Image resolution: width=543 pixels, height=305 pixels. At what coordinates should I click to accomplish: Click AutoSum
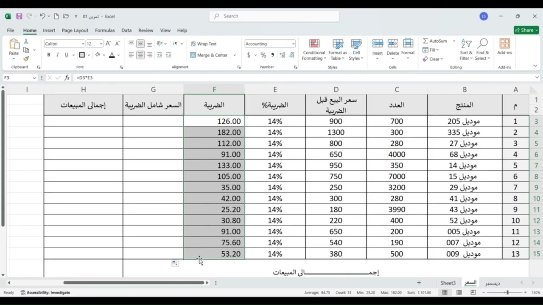435,41
